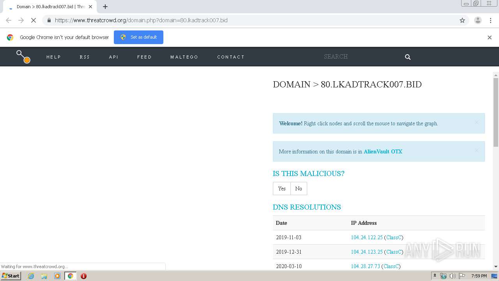This screenshot has width=499, height=281.
Task: Click the show desktop button
Action: point(494,276)
